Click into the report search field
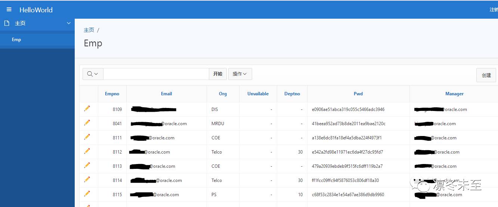This screenshot has width=498, height=207. point(156,74)
